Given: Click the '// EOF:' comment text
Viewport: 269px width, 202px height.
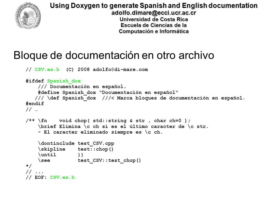Looking at the screenshot, I should click(36, 177).
